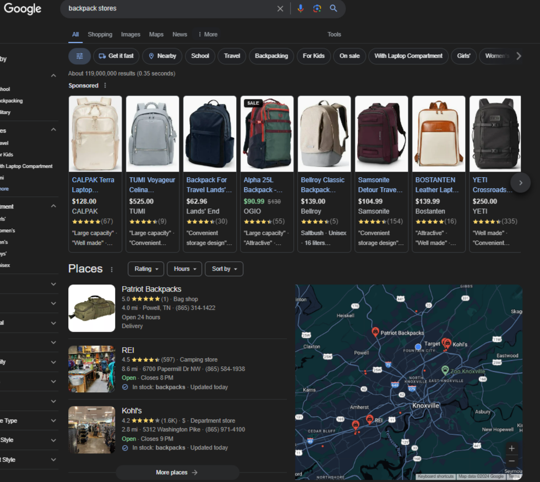540x482 pixels.
Task: Open the REI place listing title
Action: (x=128, y=350)
